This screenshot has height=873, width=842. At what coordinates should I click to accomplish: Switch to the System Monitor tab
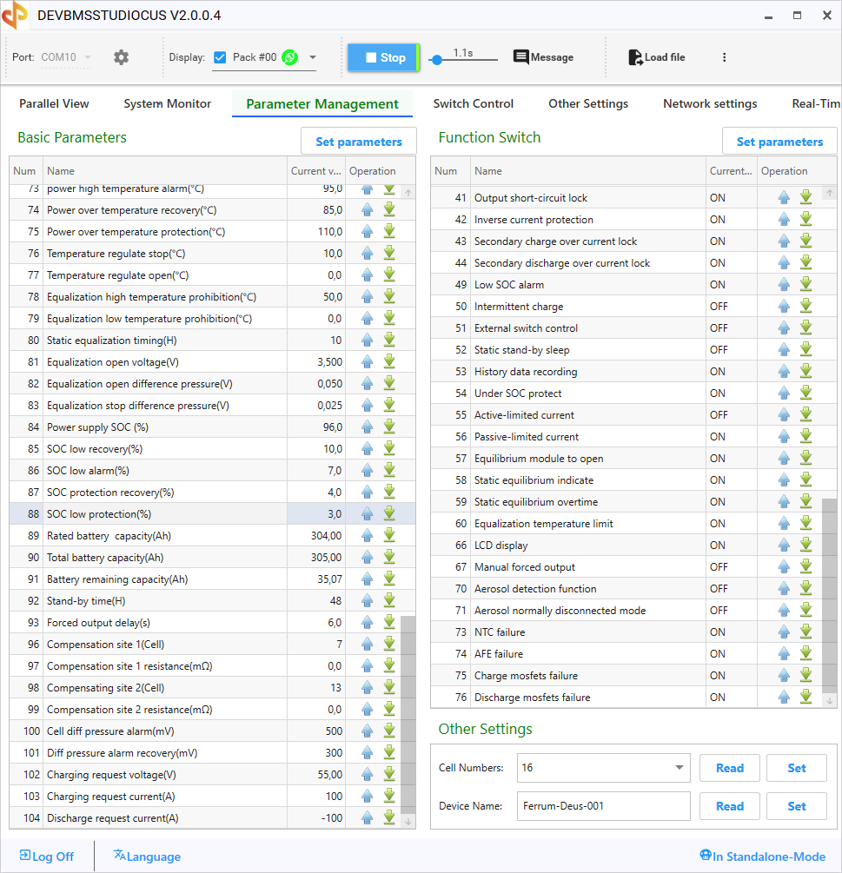167,103
